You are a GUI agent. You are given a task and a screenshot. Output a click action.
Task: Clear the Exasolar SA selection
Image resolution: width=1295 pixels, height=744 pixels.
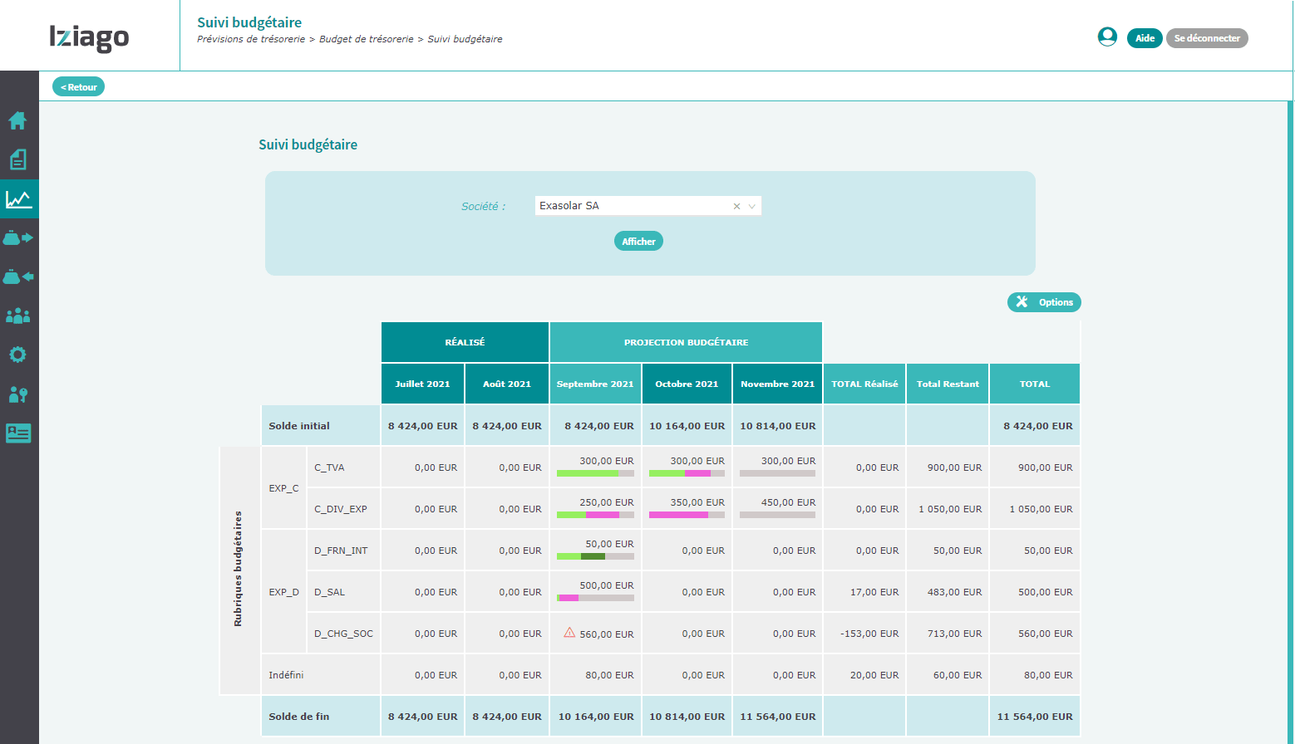pos(736,206)
